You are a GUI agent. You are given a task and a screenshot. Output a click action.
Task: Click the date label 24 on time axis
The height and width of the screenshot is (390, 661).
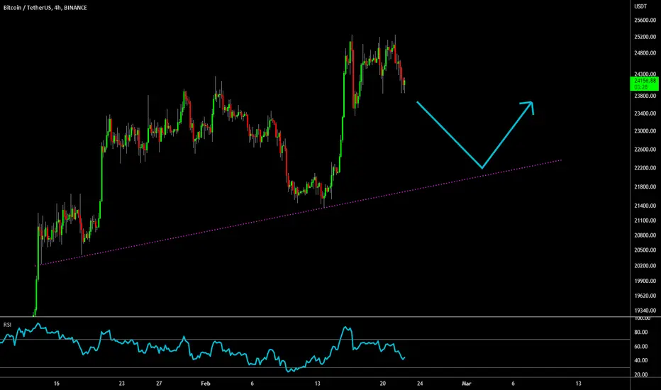(420, 383)
